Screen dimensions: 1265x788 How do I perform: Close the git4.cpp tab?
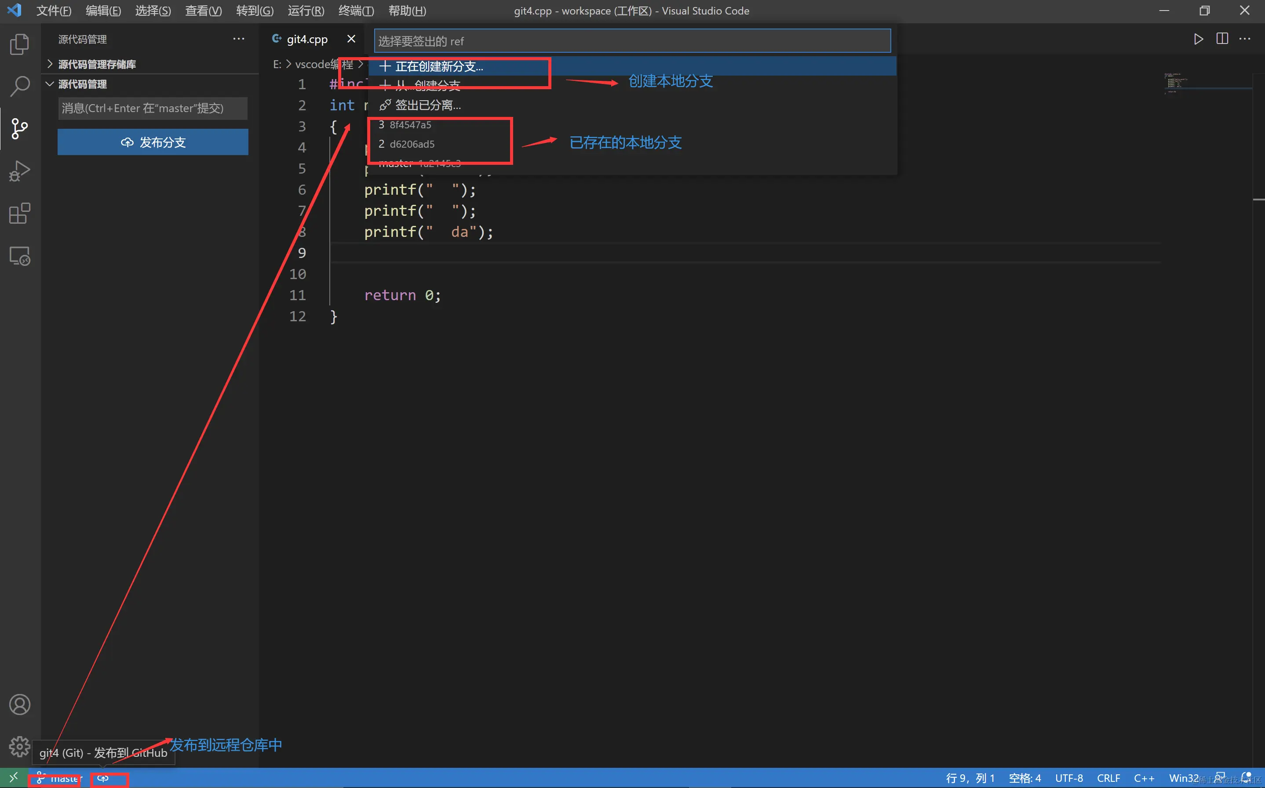[351, 39]
